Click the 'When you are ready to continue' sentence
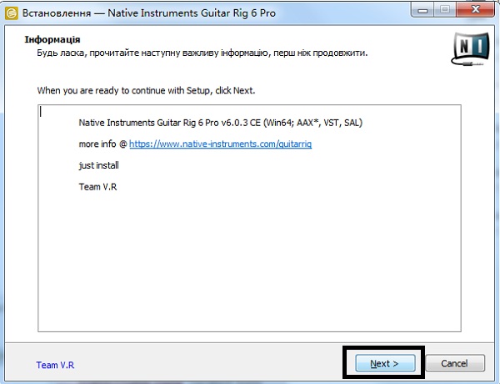Viewport: 500px width, 384px height. click(x=146, y=91)
